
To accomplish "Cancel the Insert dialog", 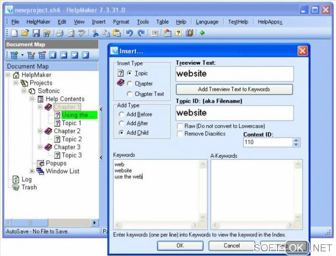I will [232, 245].
